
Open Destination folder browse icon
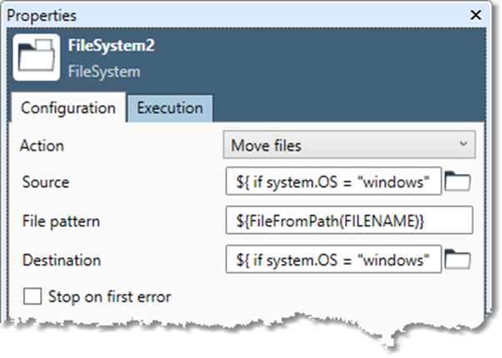pyautogui.click(x=458, y=261)
